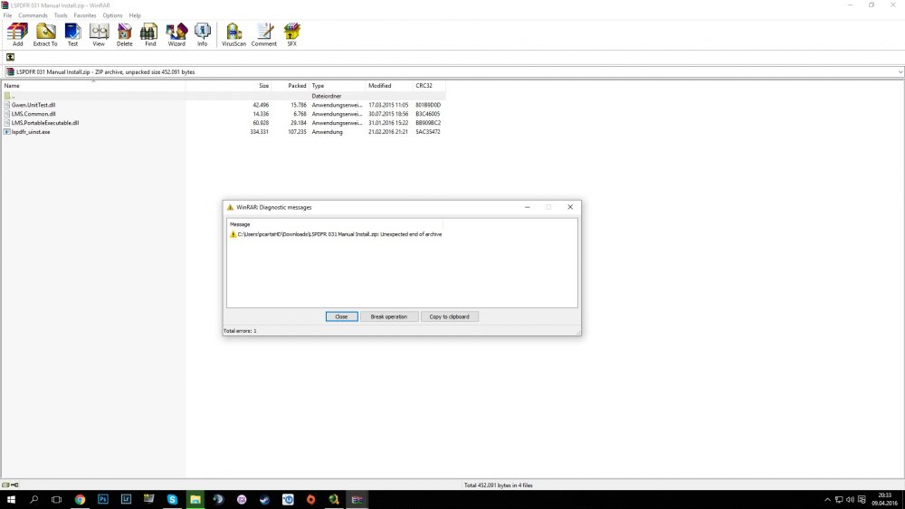
Task: Minimize the Diagnostic messages dialog
Action: point(527,207)
